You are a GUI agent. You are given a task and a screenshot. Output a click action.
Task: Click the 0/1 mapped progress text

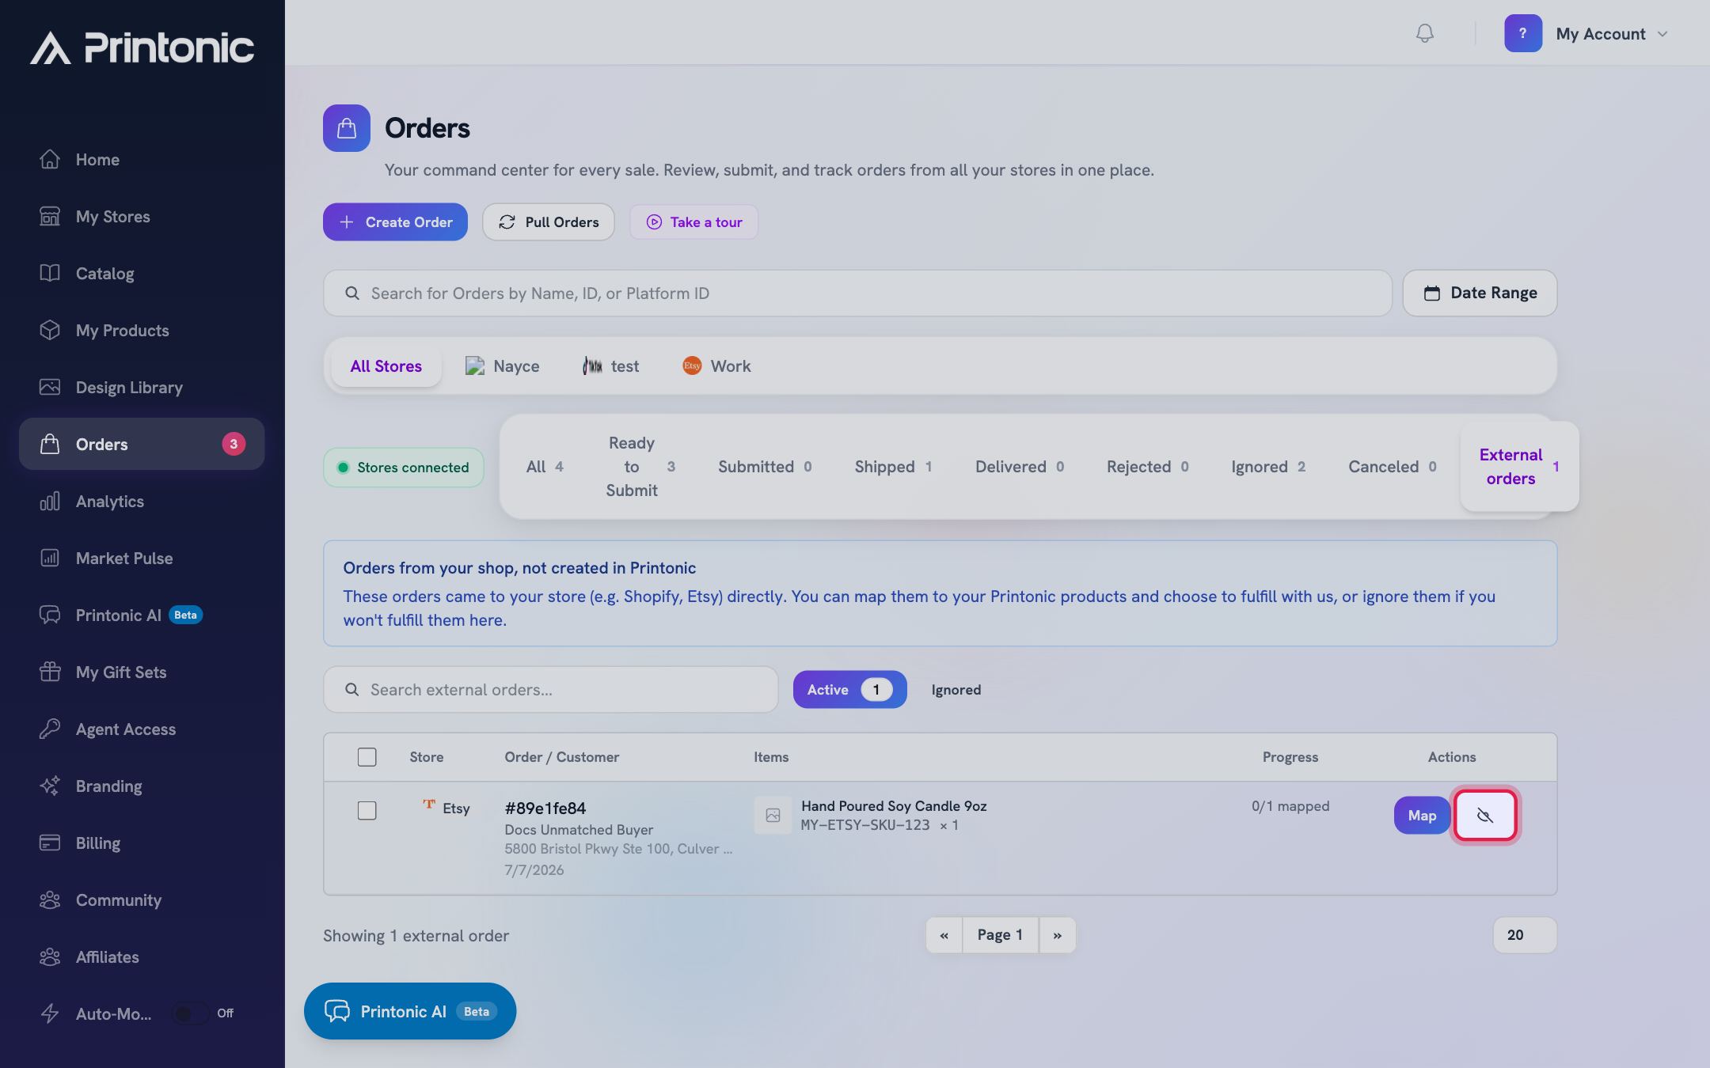[x=1290, y=805]
